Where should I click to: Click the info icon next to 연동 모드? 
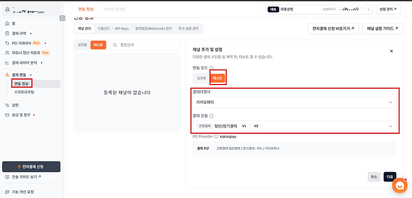point(211,67)
